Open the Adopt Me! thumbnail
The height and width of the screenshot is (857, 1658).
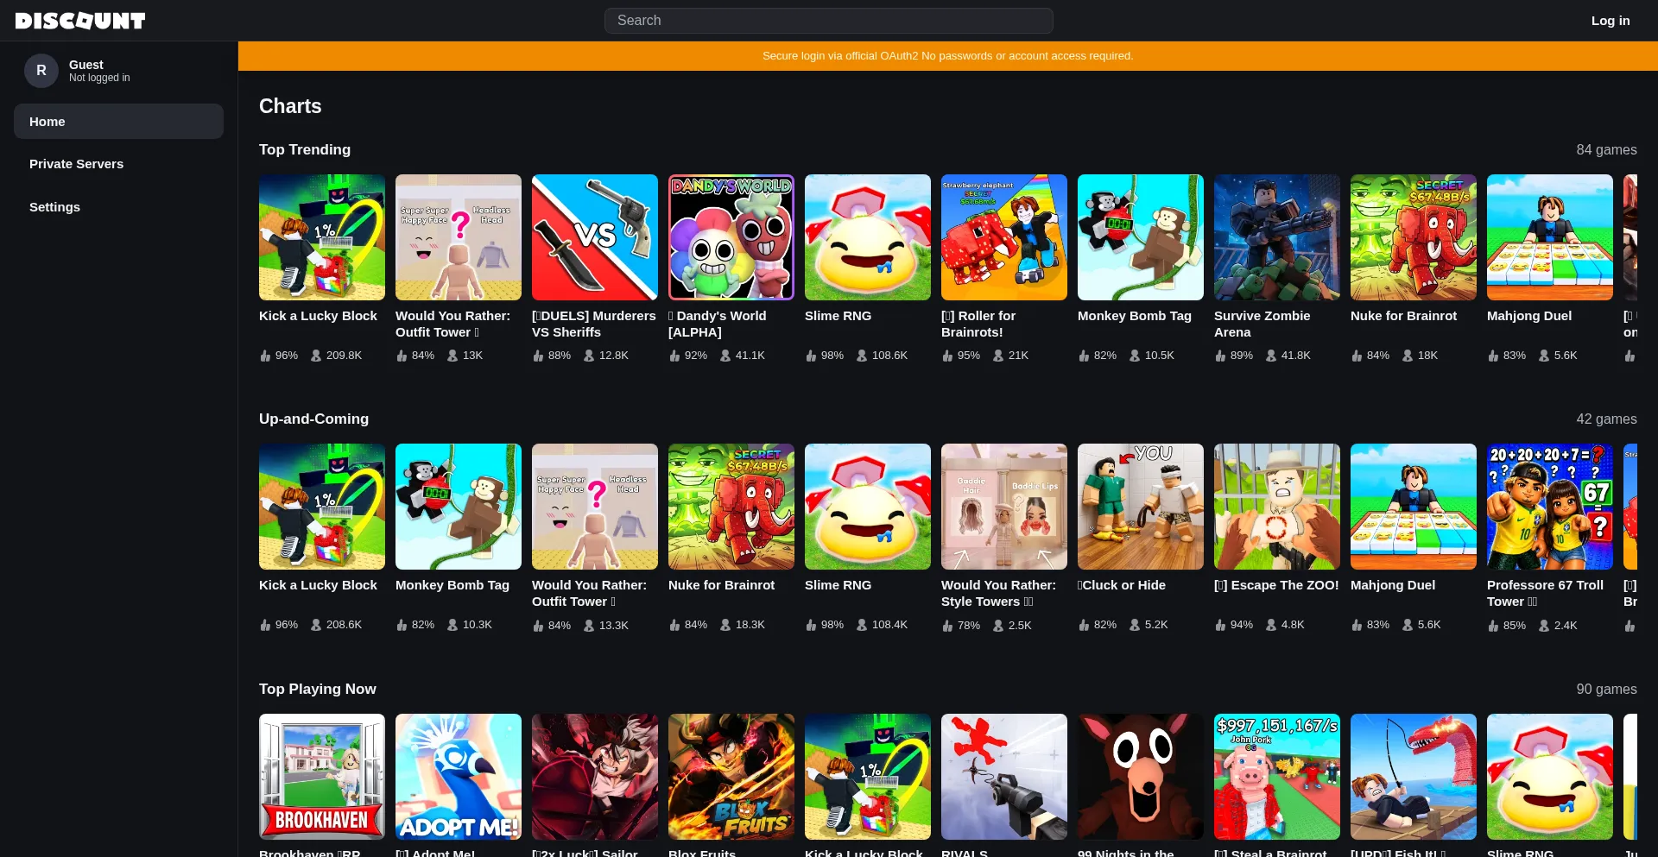459,777
